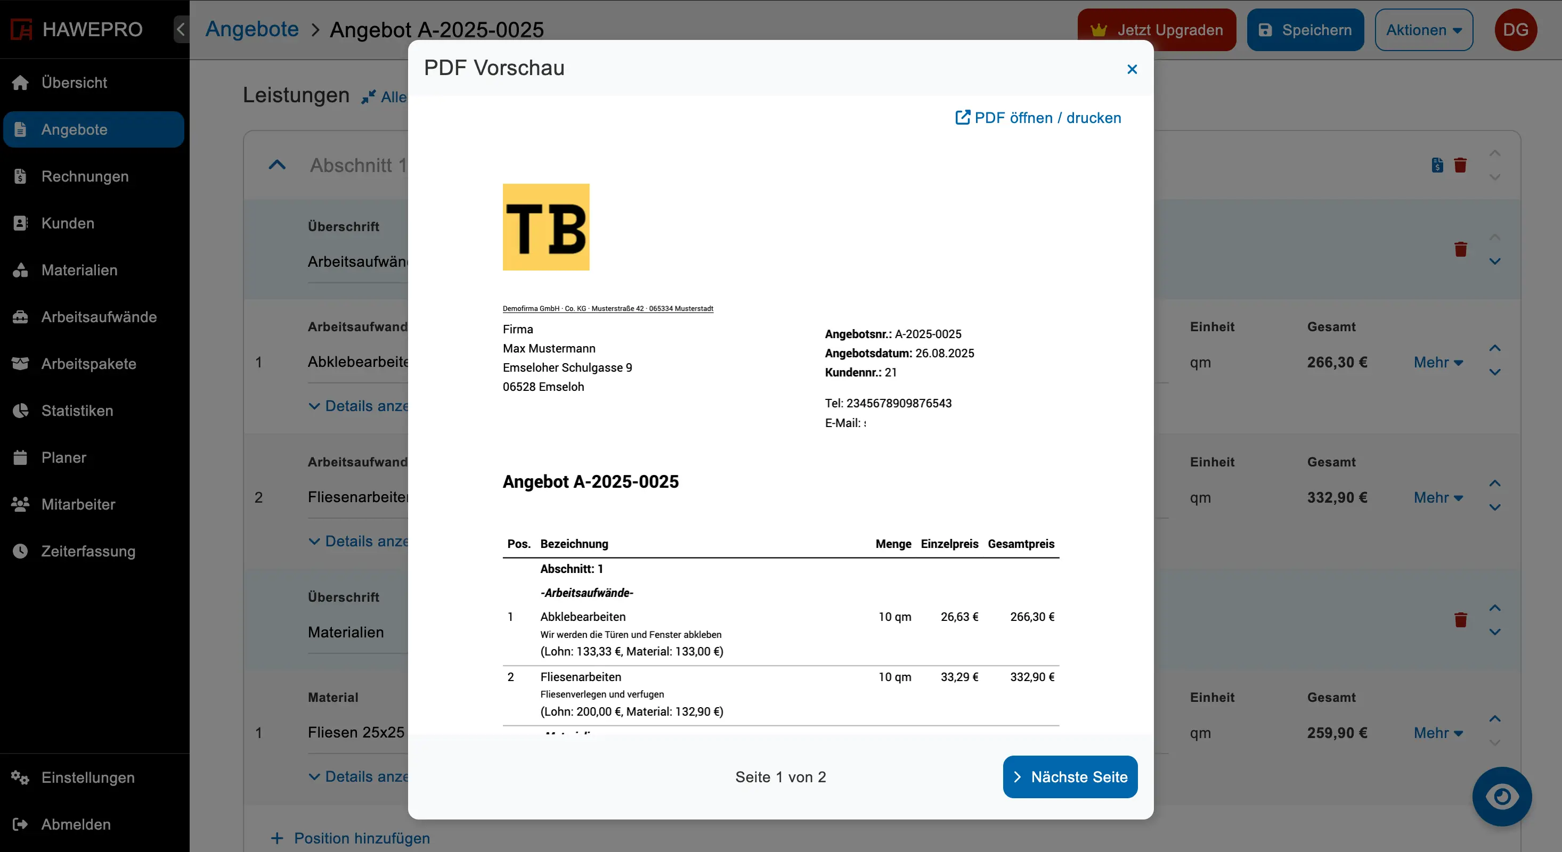Open Statistiken in the sidebar
The height and width of the screenshot is (852, 1562).
coord(93,411)
